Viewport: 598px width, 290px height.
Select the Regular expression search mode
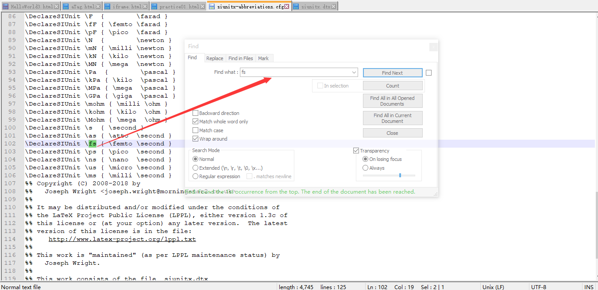[x=195, y=176]
